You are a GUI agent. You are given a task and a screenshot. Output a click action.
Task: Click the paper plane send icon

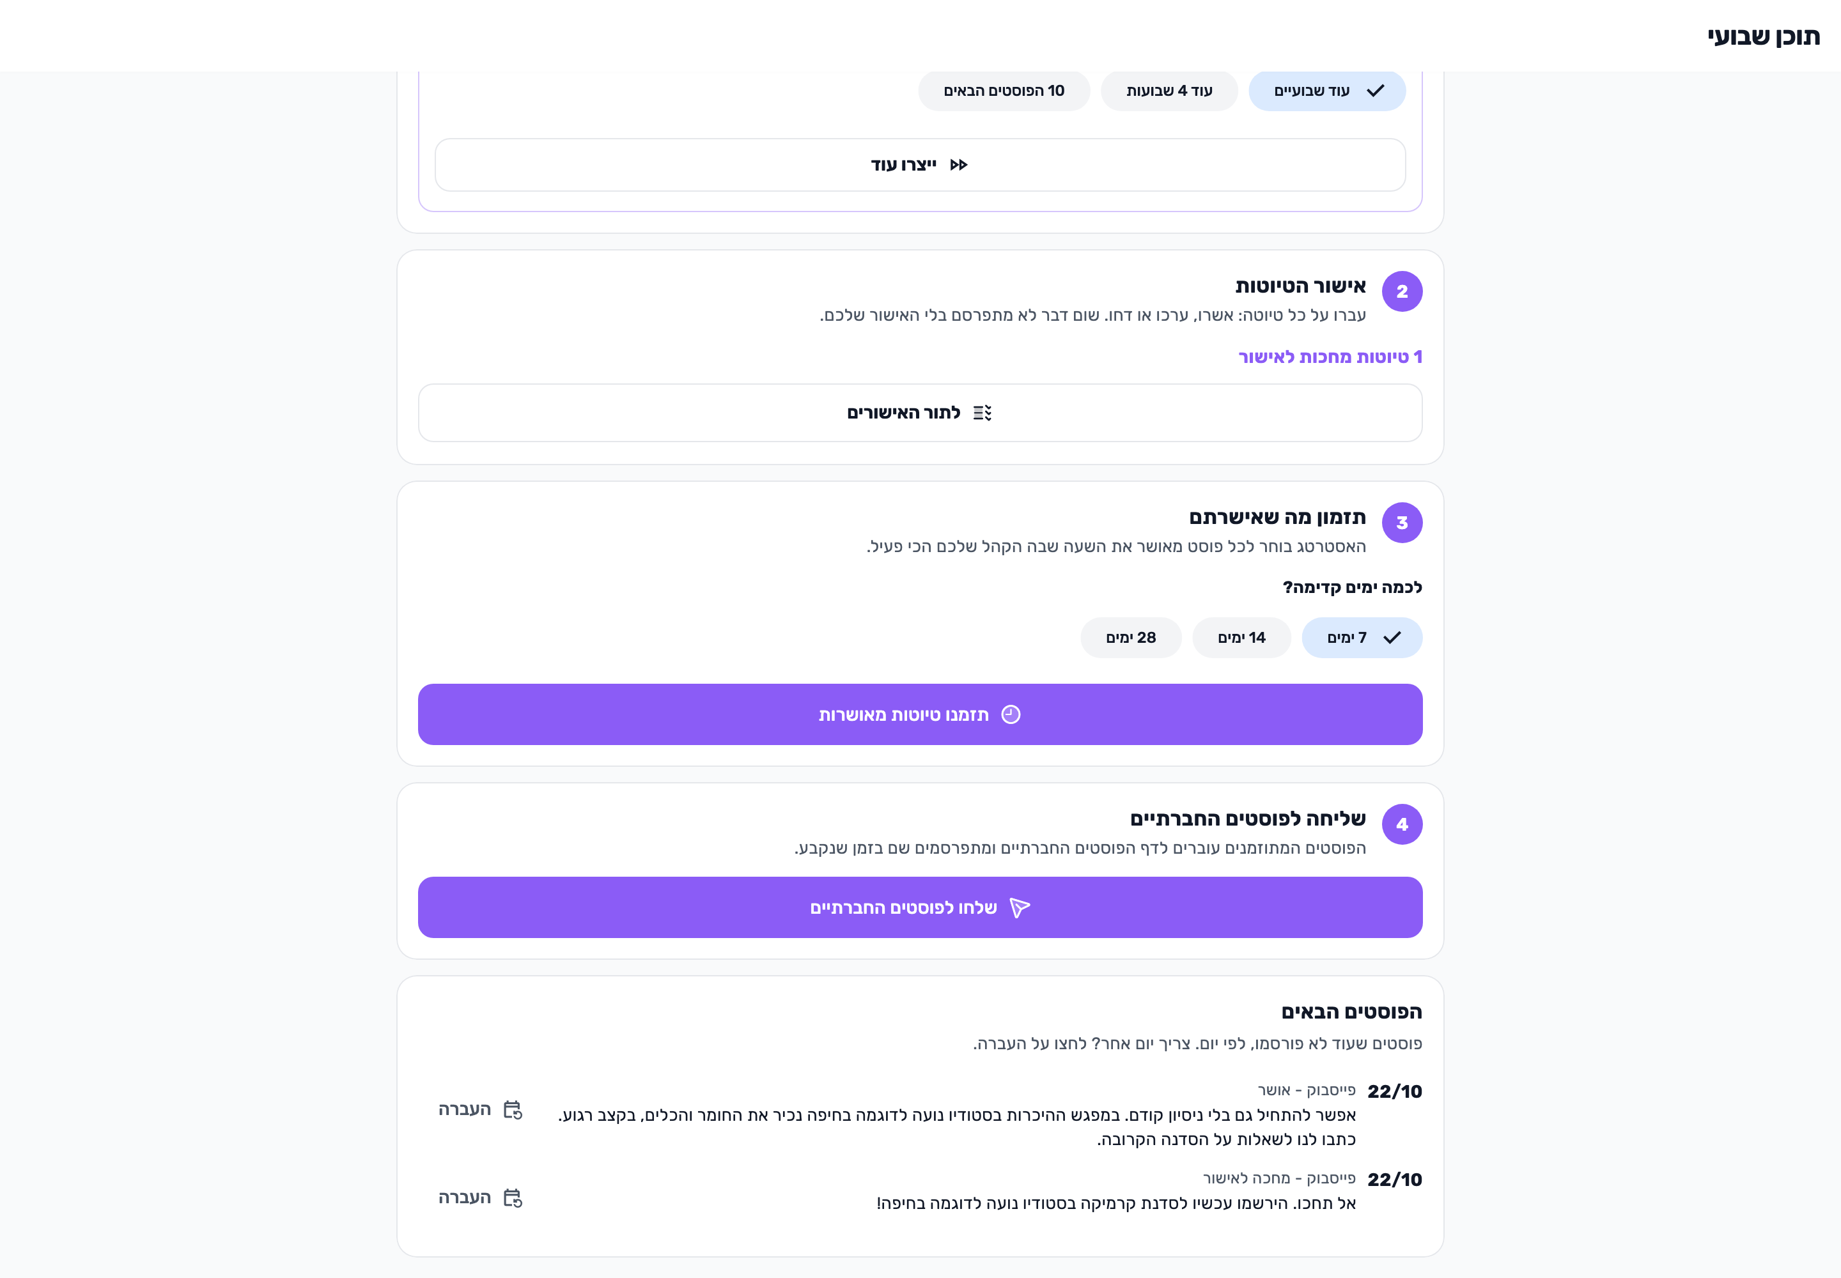tap(1020, 907)
